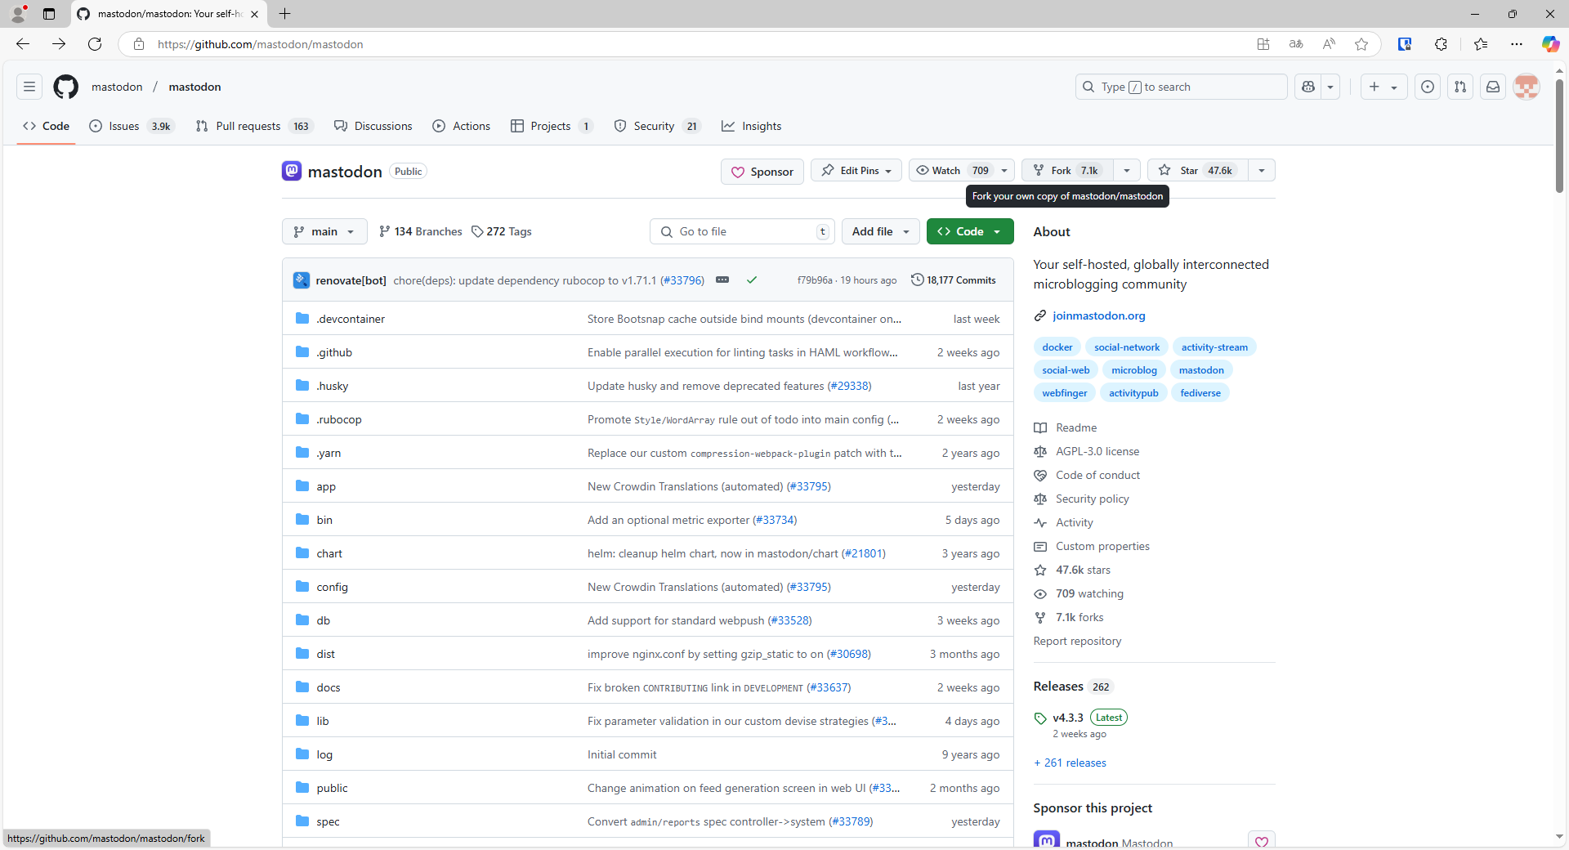1569x850 pixels.
Task: Open the Star lists dropdown arrow
Action: (1262, 171)
